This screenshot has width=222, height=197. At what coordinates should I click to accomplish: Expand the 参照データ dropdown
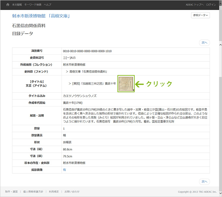pos(201,15)
